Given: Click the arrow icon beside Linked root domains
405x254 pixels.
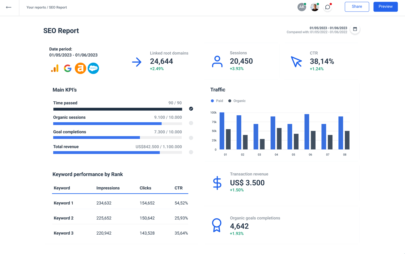Looking at the screenshot, I should (x=137, y=62).
